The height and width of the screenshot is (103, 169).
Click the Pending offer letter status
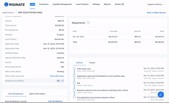click(x=61, y=71)
